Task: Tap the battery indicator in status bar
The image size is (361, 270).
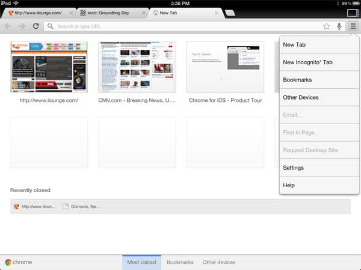Action: tap(356, 3)
